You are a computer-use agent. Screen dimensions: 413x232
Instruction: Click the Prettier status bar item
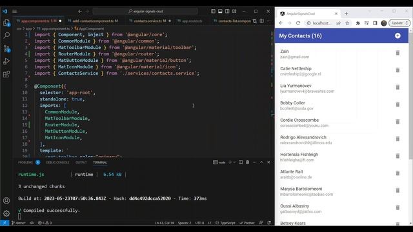[x=247, y=223]
